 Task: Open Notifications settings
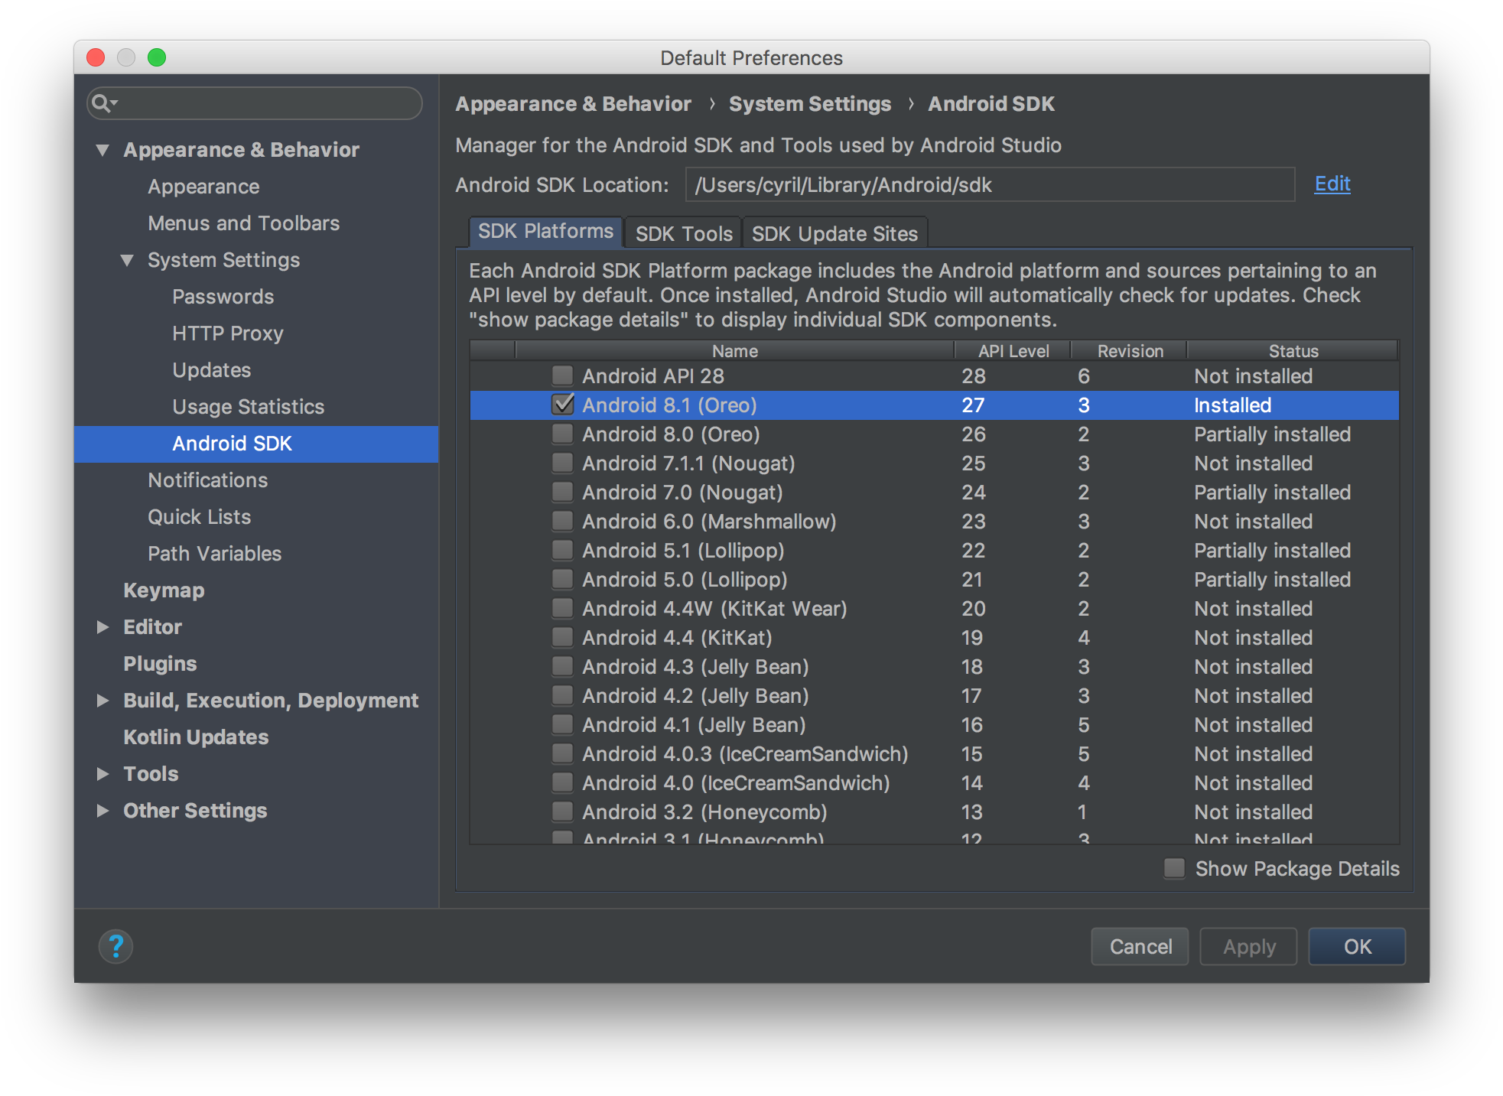point(207,480)
